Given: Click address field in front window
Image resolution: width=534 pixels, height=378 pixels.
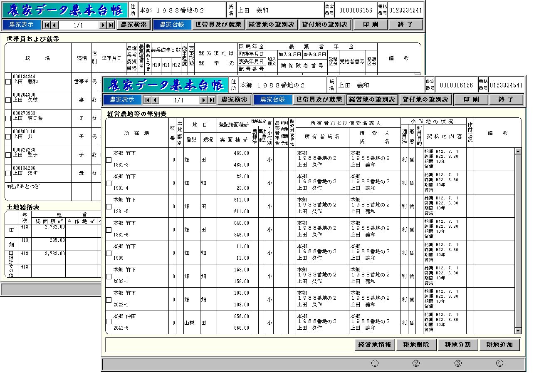Looking at the screenshot, I should (x=282, y=85).
